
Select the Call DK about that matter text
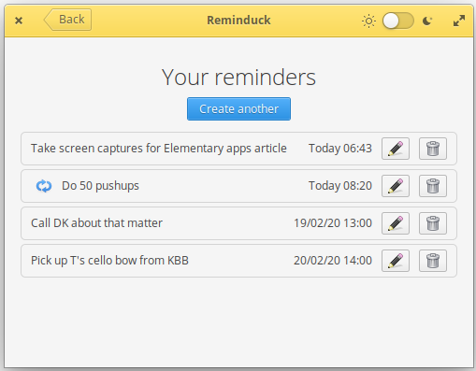pyautogui.click(x=96, y=223)
